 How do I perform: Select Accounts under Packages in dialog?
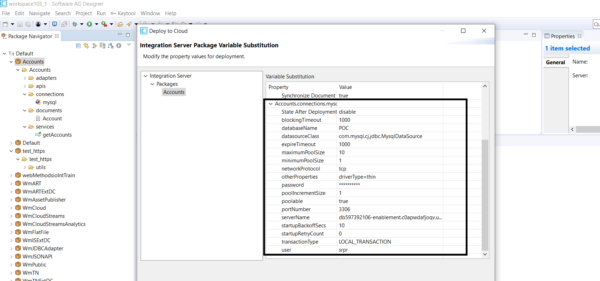point(174,92)
